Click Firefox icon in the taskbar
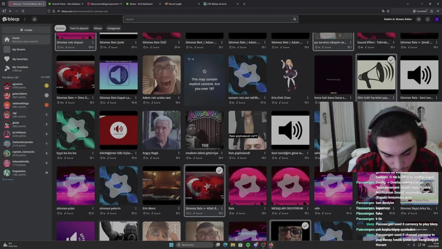The image size is (442, 249). [x=271, y=245]
